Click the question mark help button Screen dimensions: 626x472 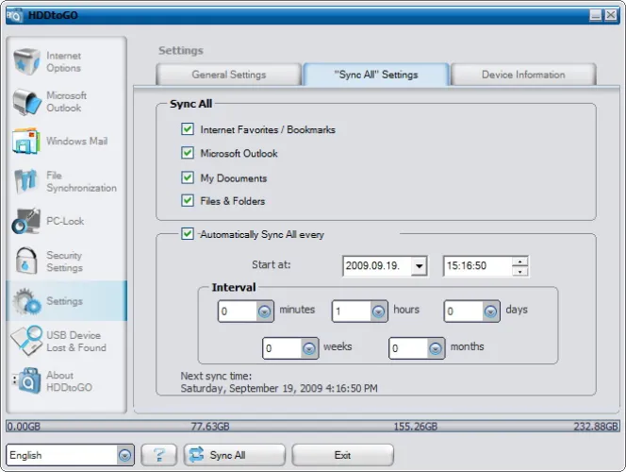pos(159,455)
